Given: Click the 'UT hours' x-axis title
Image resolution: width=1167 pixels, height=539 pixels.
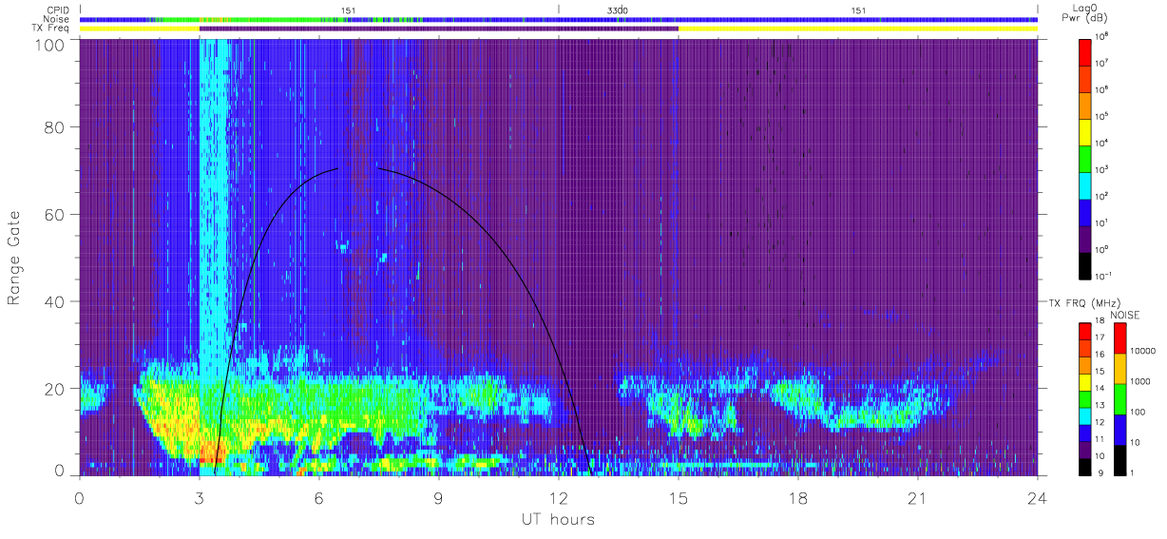Looking at the screenshot, I should click(x=557, y=519).
